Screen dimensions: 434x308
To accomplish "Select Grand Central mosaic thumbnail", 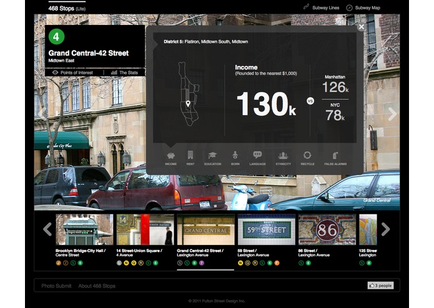I will pyautogui.click(x=205, y=229).
